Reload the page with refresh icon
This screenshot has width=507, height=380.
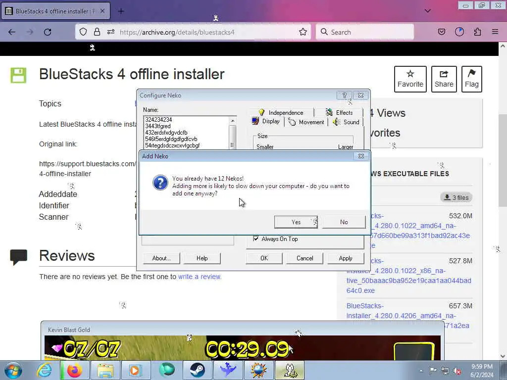coord(48,32)
